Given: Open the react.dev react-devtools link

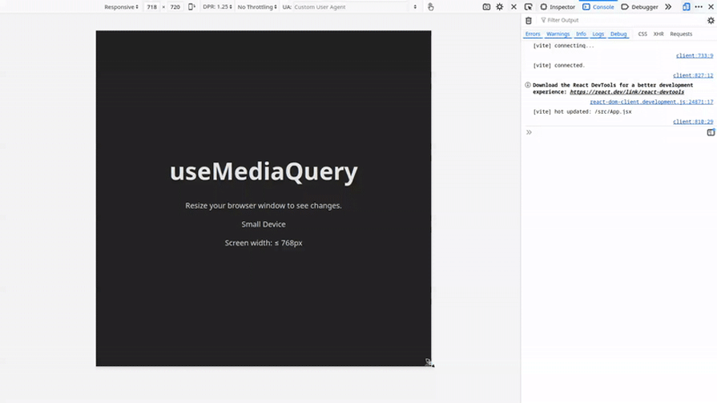Looking at the screenshot, I should 627,92.
